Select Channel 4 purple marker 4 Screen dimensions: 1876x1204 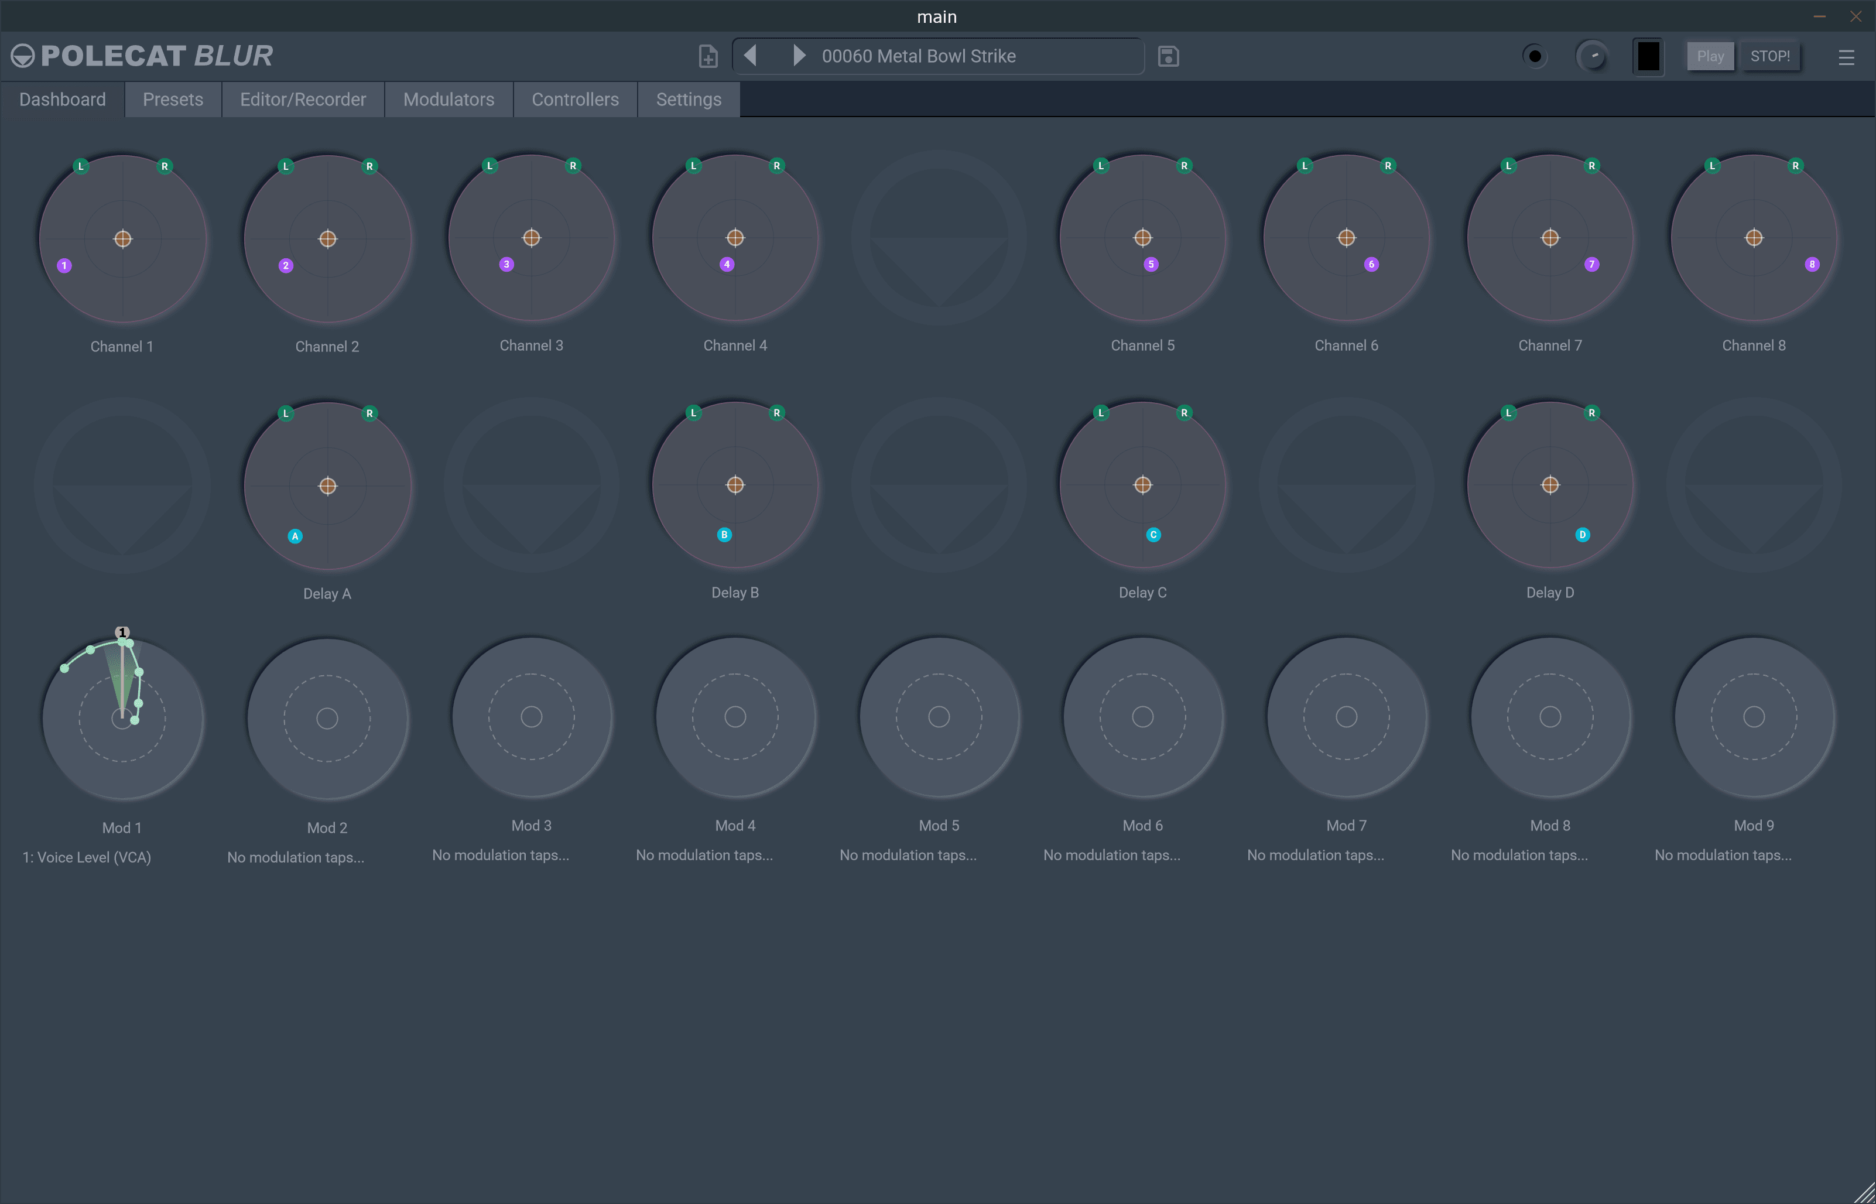(x=727, y=264)
